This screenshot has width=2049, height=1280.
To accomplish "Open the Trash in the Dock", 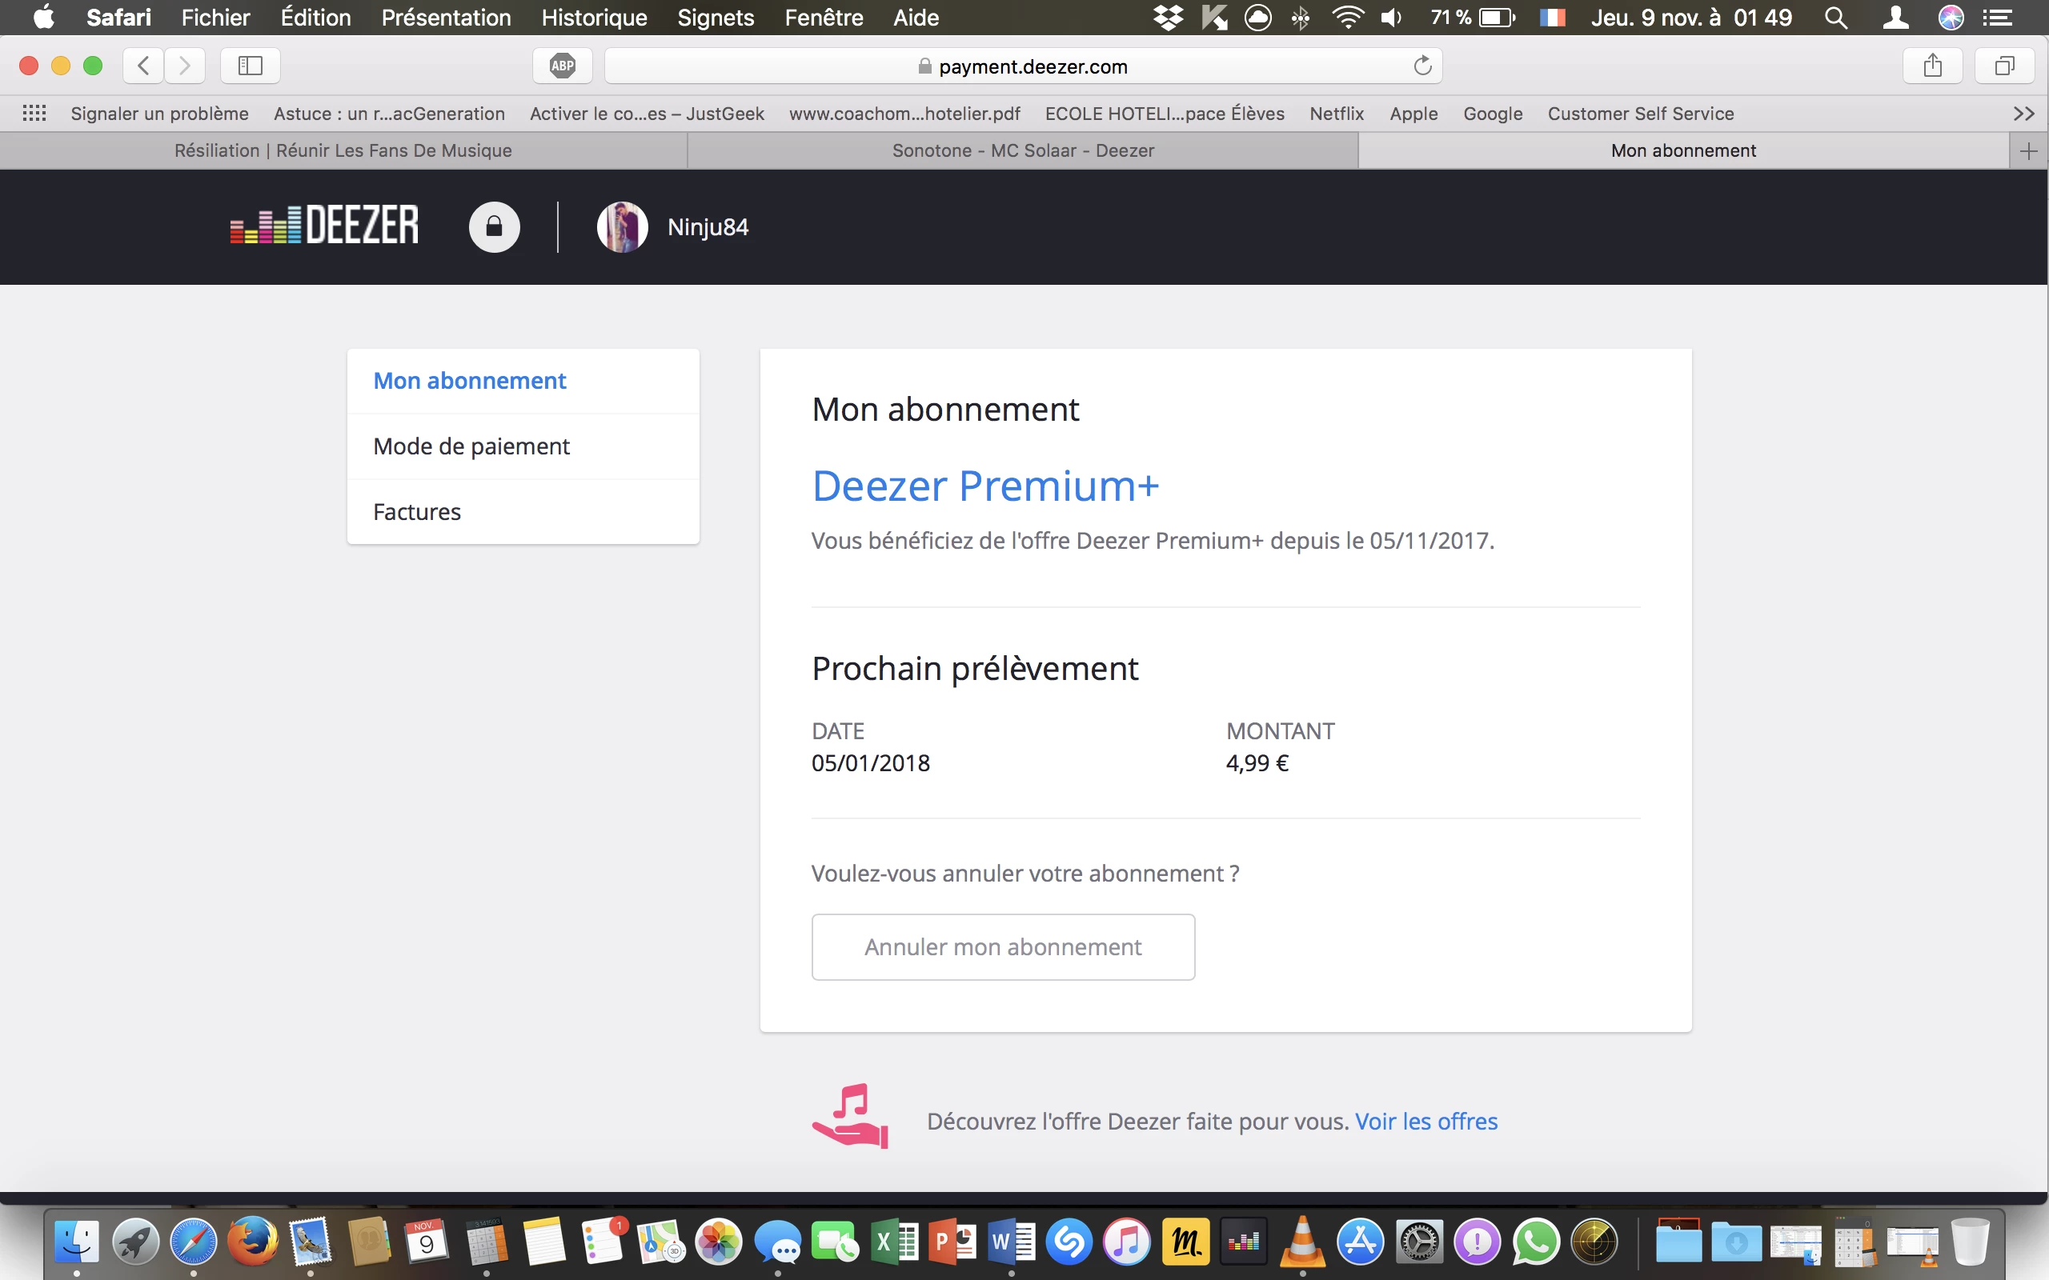I will click(1971, 1241).
